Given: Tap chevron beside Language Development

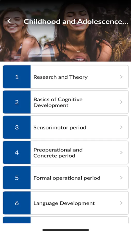Looking at the screenshot, I should [x=121, y=203].
